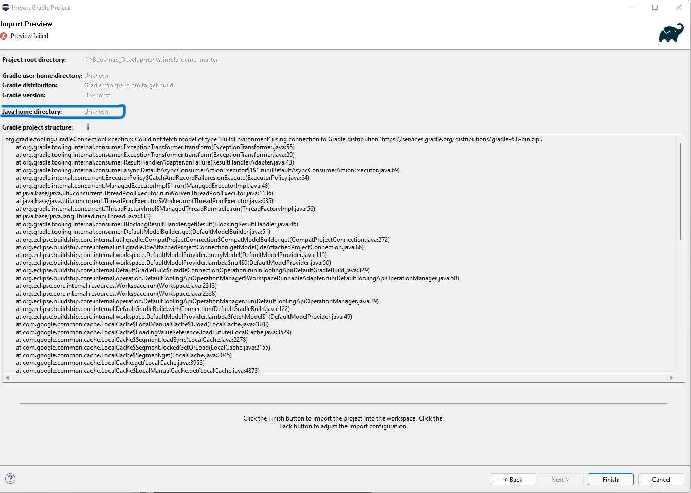Click the Preview failed message text
Screen dimensions: 691x493
tap(29, 36)
